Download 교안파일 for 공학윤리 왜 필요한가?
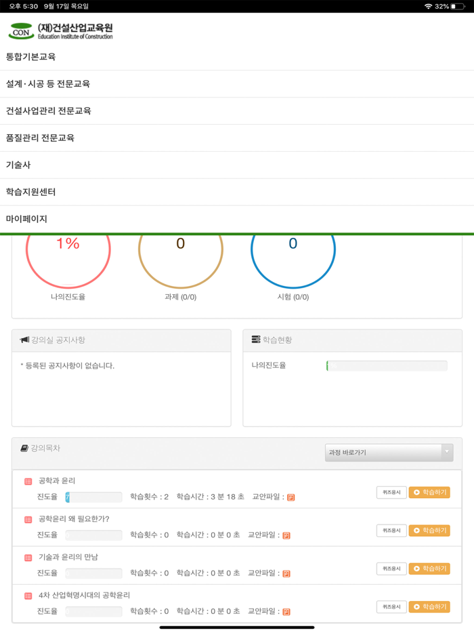The height and width of the screenshot is (633, 474). tap(286, 535)
